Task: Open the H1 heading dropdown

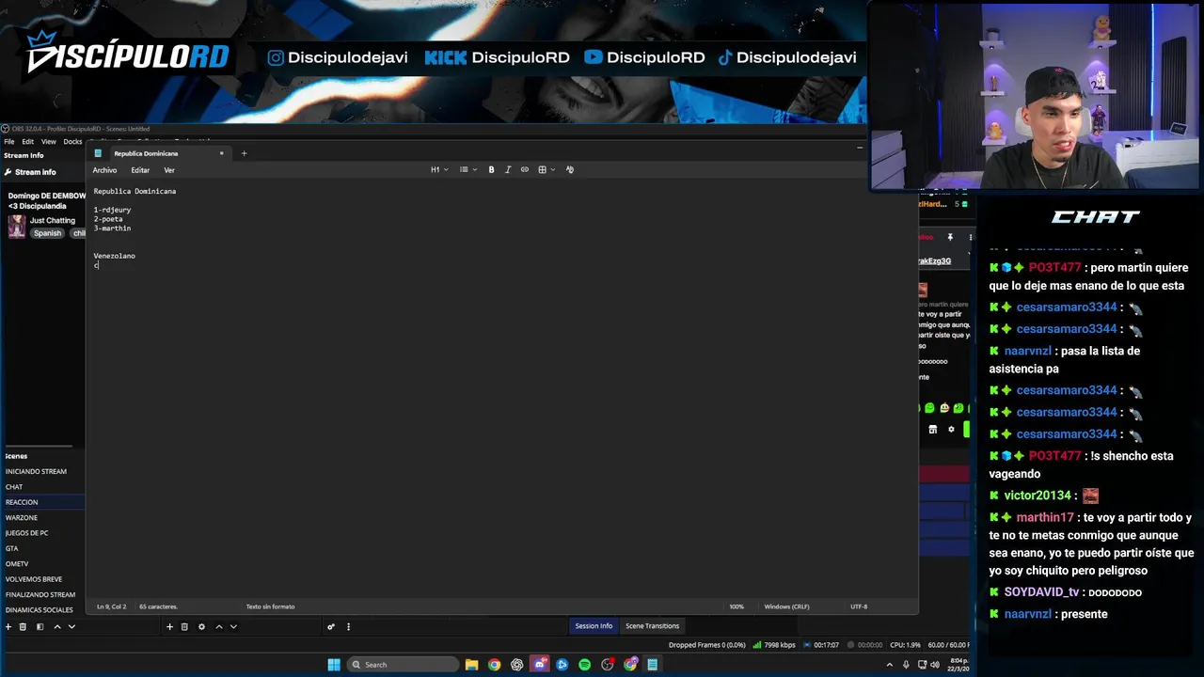Action: click(439, 170)
